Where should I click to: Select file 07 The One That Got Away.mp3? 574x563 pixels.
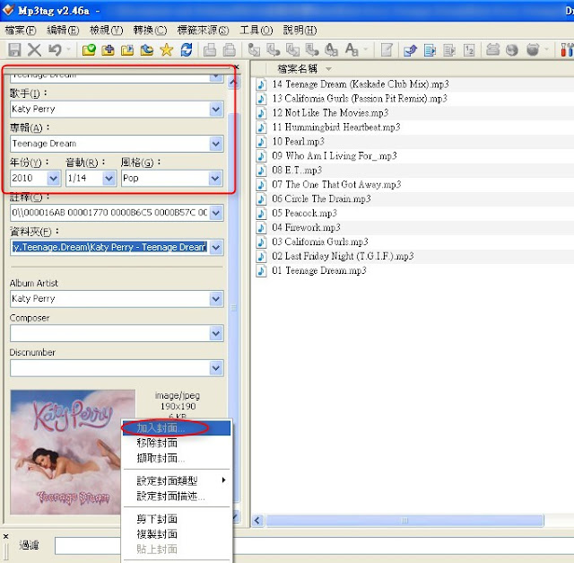click(x=336, y=184)
